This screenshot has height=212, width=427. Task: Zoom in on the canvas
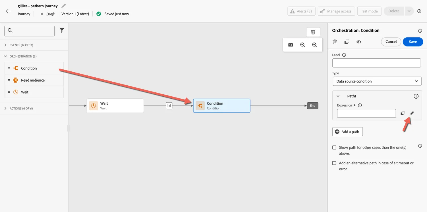pos(314,45)
